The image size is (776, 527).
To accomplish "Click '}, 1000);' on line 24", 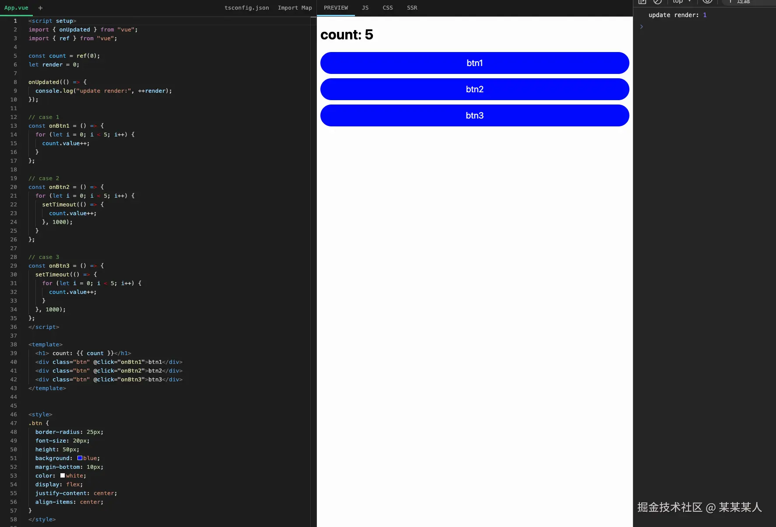I will tap(57, 222).
